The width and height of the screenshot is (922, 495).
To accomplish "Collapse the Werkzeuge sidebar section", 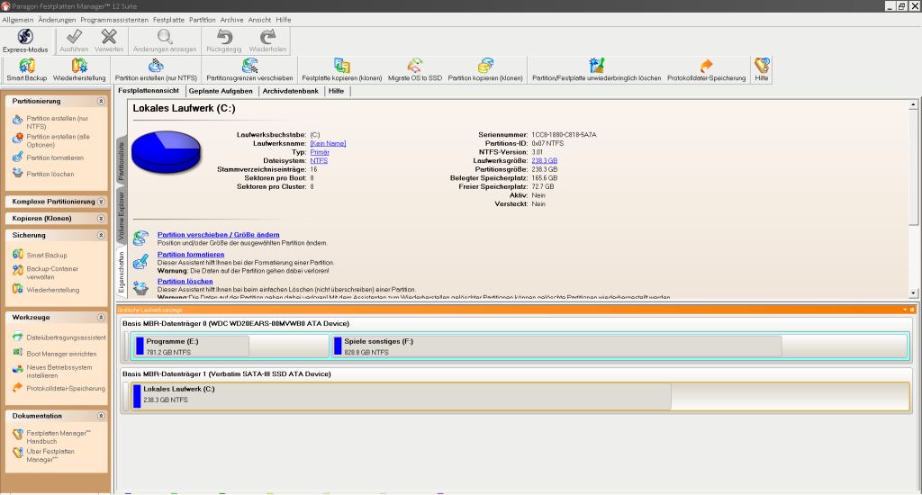I will point(101,318).
